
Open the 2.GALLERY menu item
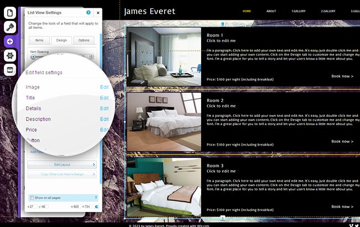tap(328, 11)
